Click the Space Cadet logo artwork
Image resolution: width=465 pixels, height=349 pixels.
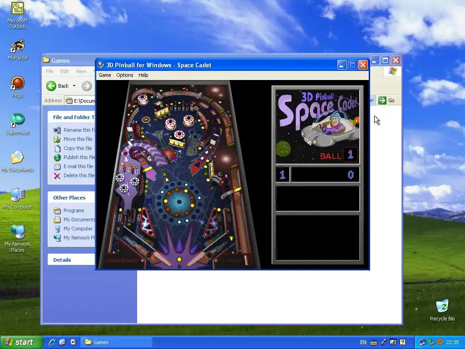(x=317, y=126)
